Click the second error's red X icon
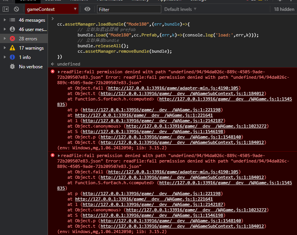Viewport: 297px width, 235px height. click(x=53, y=155)
